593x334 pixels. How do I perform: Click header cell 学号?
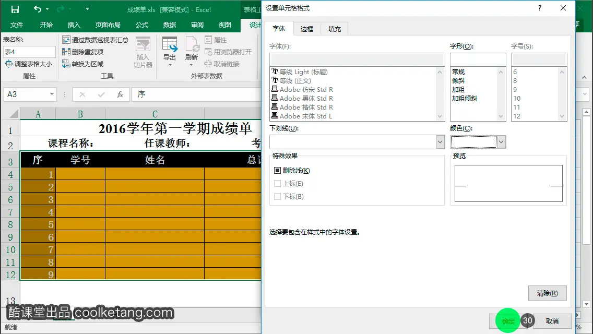(x=80, y=160)
